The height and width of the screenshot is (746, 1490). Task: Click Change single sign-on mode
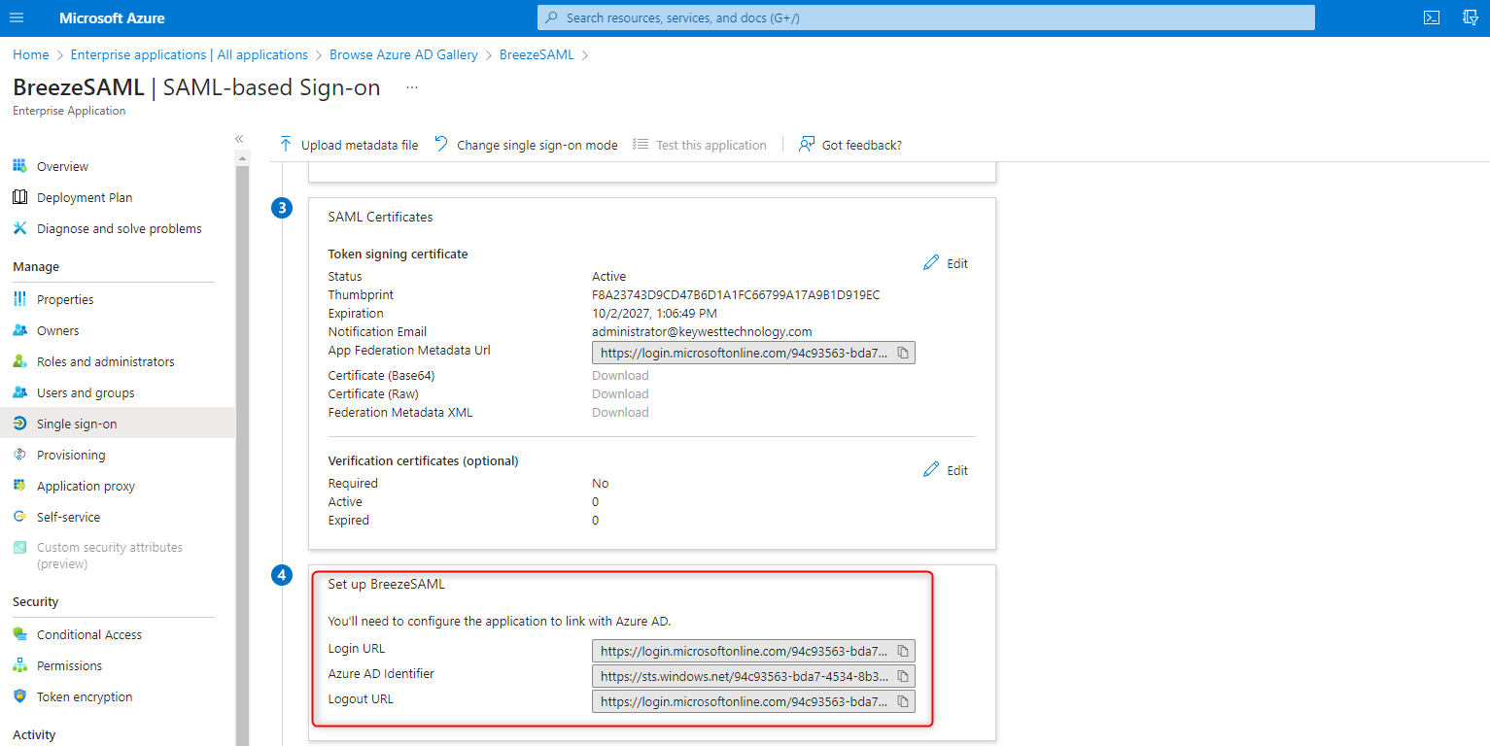(x=526, y=145)
